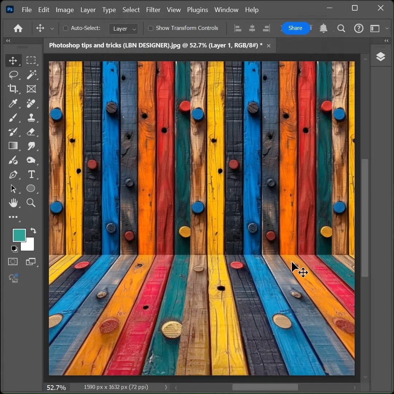Open the Help question mark icon

(x=359, y=28)
